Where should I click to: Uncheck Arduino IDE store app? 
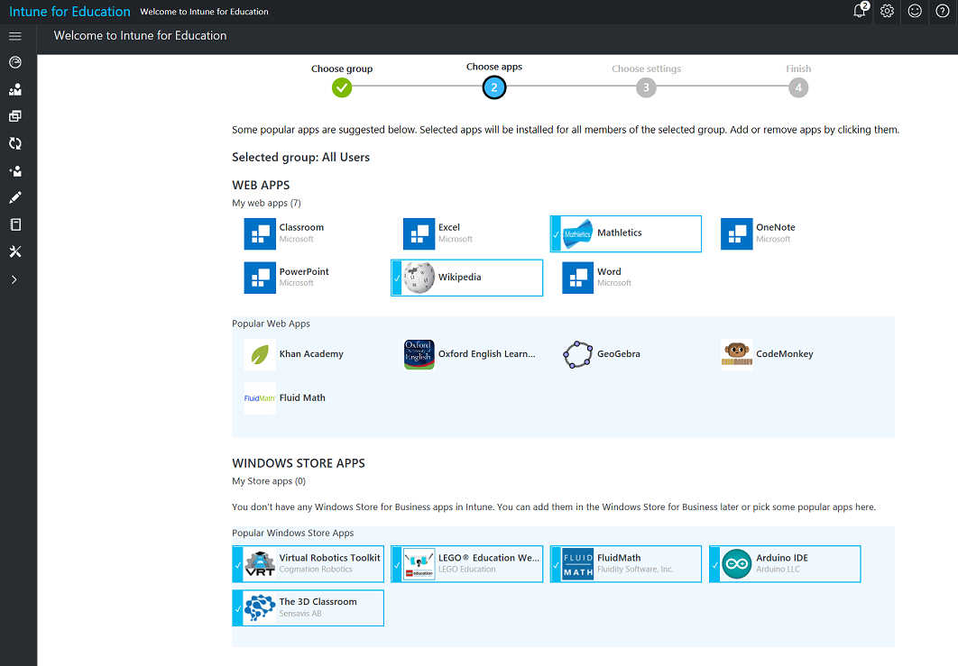pyautogui.click(x=785, y=564)
